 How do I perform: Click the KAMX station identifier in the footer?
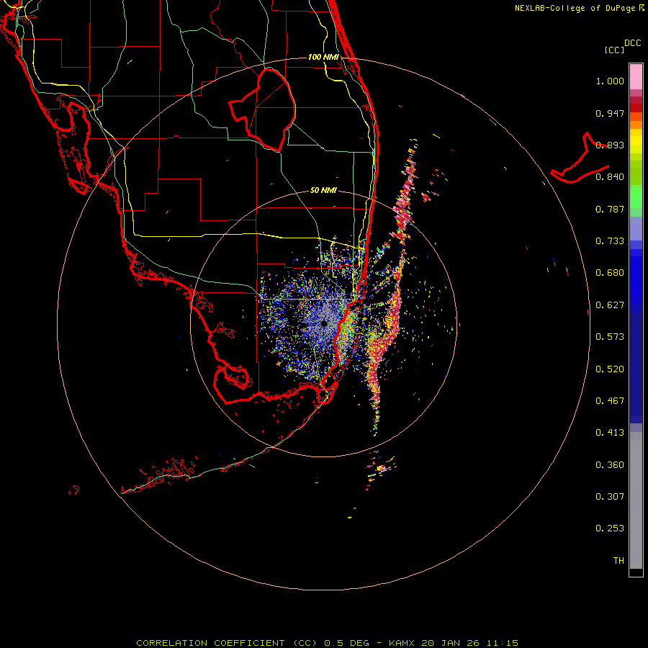(401, 643)
